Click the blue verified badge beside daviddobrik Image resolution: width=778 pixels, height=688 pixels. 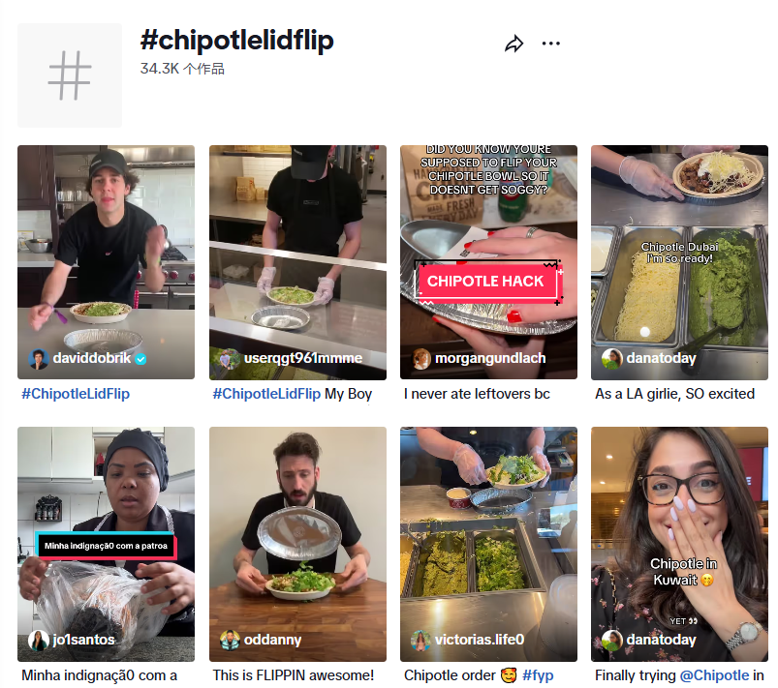140,359
